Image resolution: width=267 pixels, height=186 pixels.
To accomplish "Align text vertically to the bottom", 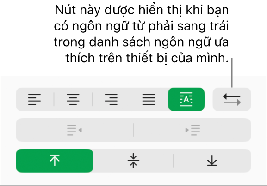I will point(212,161).
